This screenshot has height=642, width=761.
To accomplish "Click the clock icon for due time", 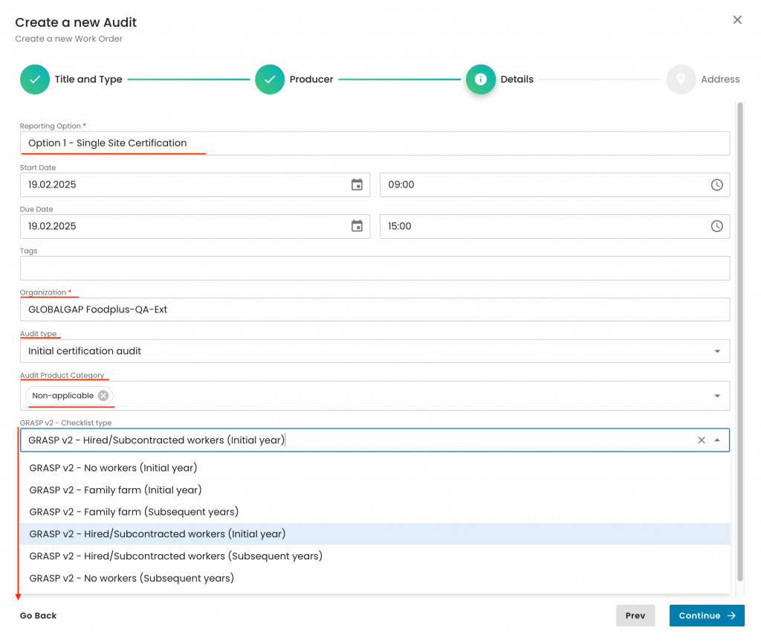I will tap(716, 226).
